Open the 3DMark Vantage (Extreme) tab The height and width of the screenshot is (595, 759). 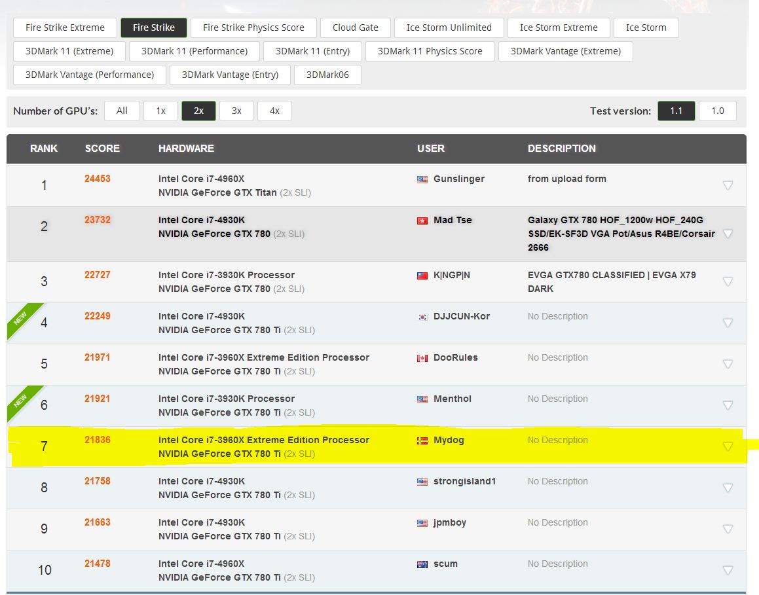click(566, 51)
